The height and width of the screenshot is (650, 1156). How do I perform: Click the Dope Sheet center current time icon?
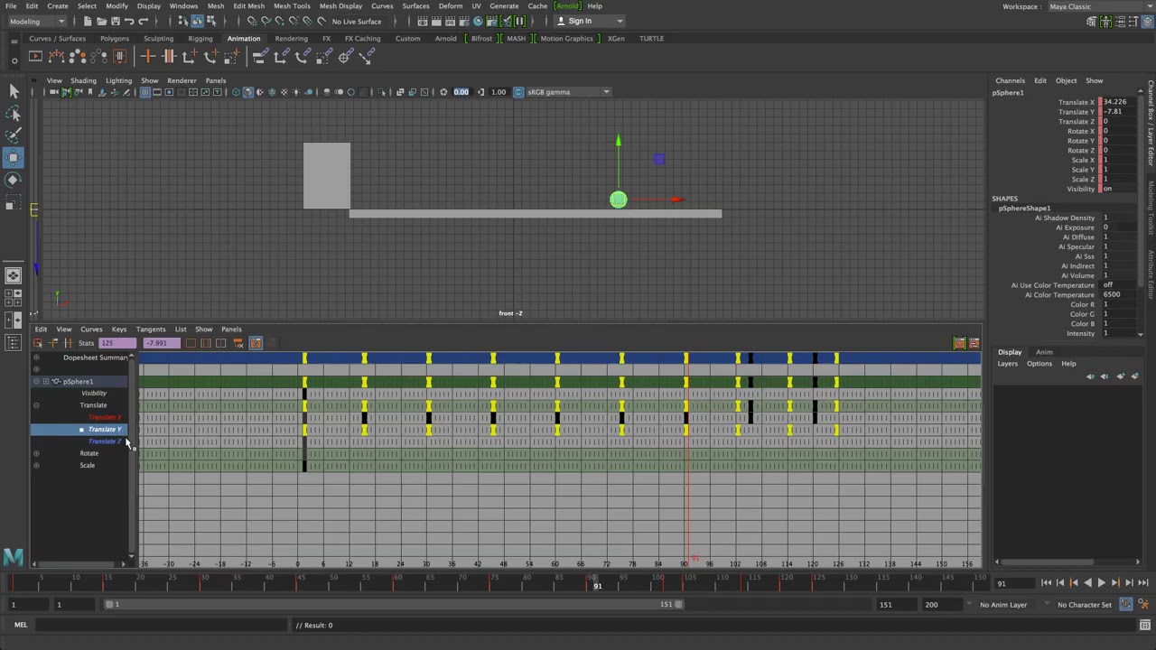pos(219,343)
